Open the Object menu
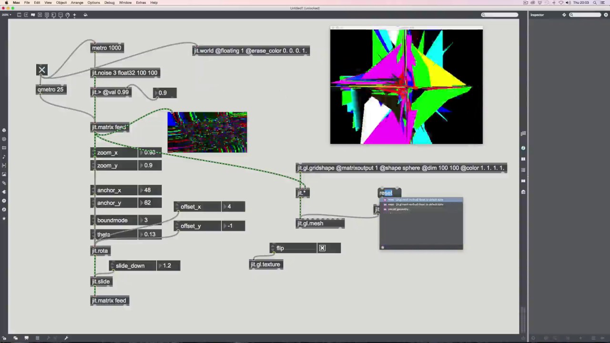The width and height of the screenshot is (610, 343). point(61,2)
